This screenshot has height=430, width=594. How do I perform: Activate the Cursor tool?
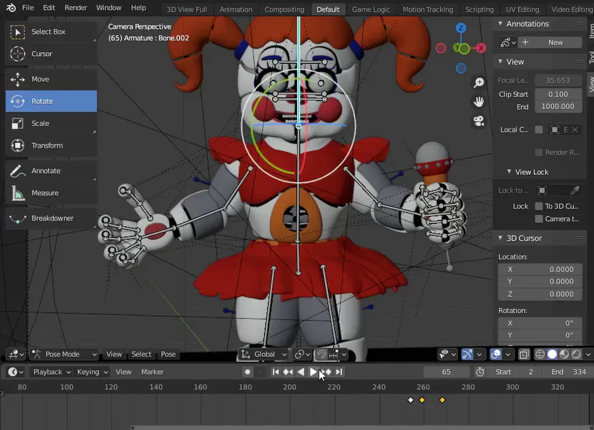coord(51,54)
